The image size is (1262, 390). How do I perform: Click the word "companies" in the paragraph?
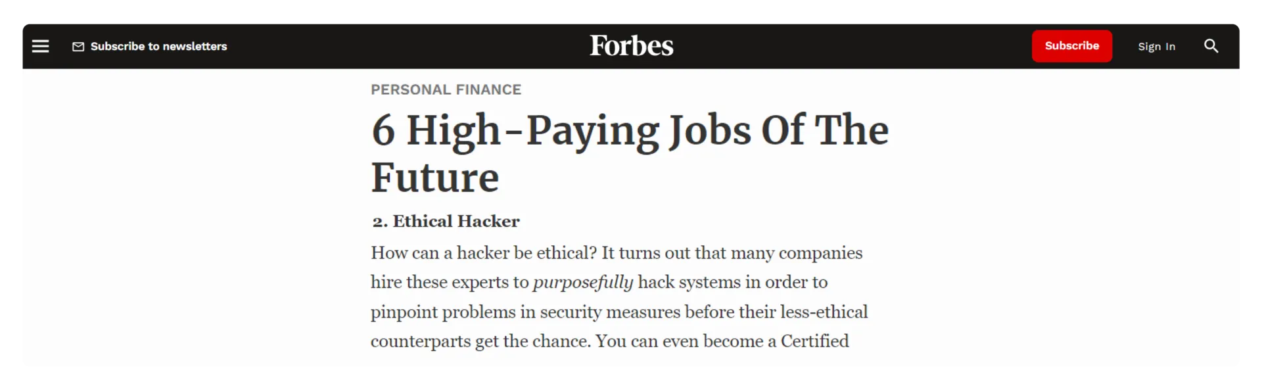820,253
